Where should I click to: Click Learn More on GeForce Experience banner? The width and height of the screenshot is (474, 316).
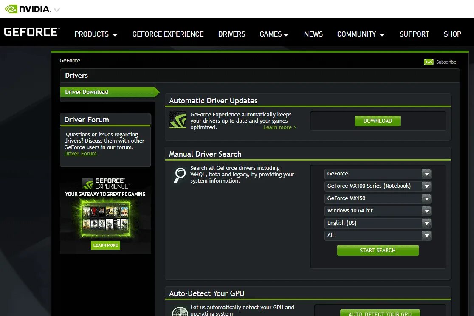pyautogui.click(x=105, y=245)
